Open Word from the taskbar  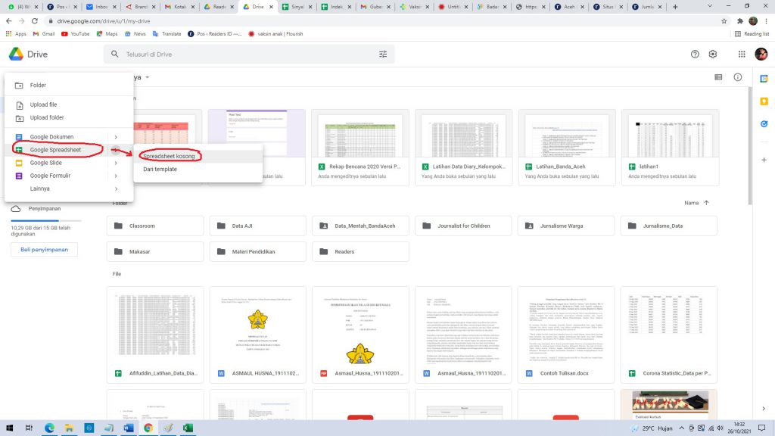coord(129,428)
